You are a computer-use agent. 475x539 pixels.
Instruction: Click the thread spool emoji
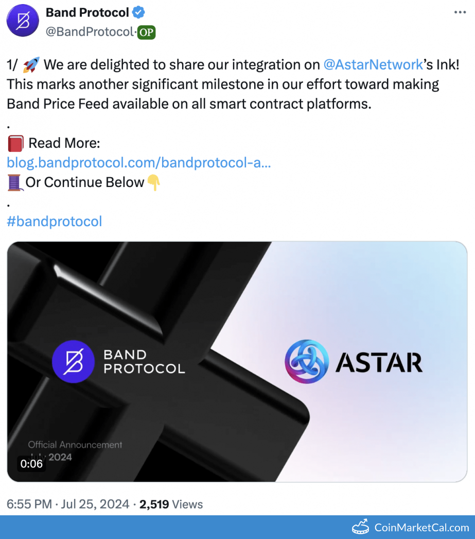[x=14, y=182]
